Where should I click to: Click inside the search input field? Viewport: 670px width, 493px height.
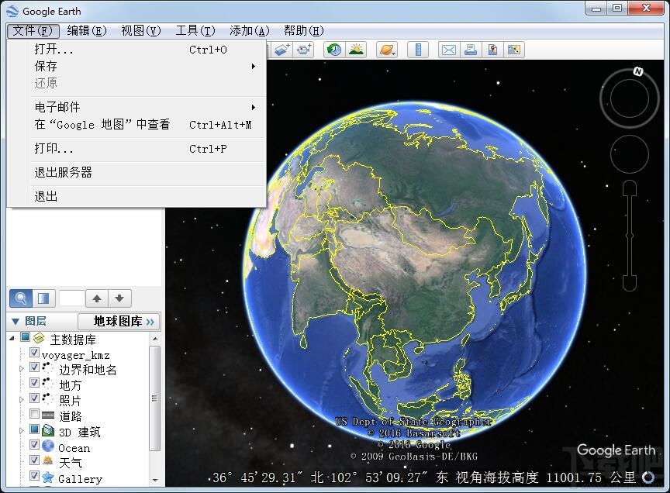70,298
